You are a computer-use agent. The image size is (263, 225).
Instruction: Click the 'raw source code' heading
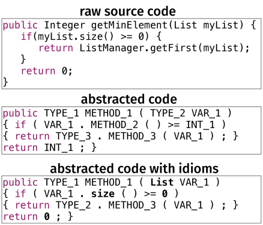click(128, 11)
